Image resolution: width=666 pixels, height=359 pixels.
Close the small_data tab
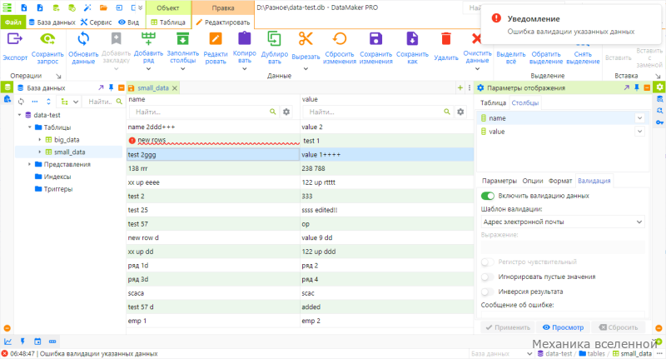(x=175, y=88)
